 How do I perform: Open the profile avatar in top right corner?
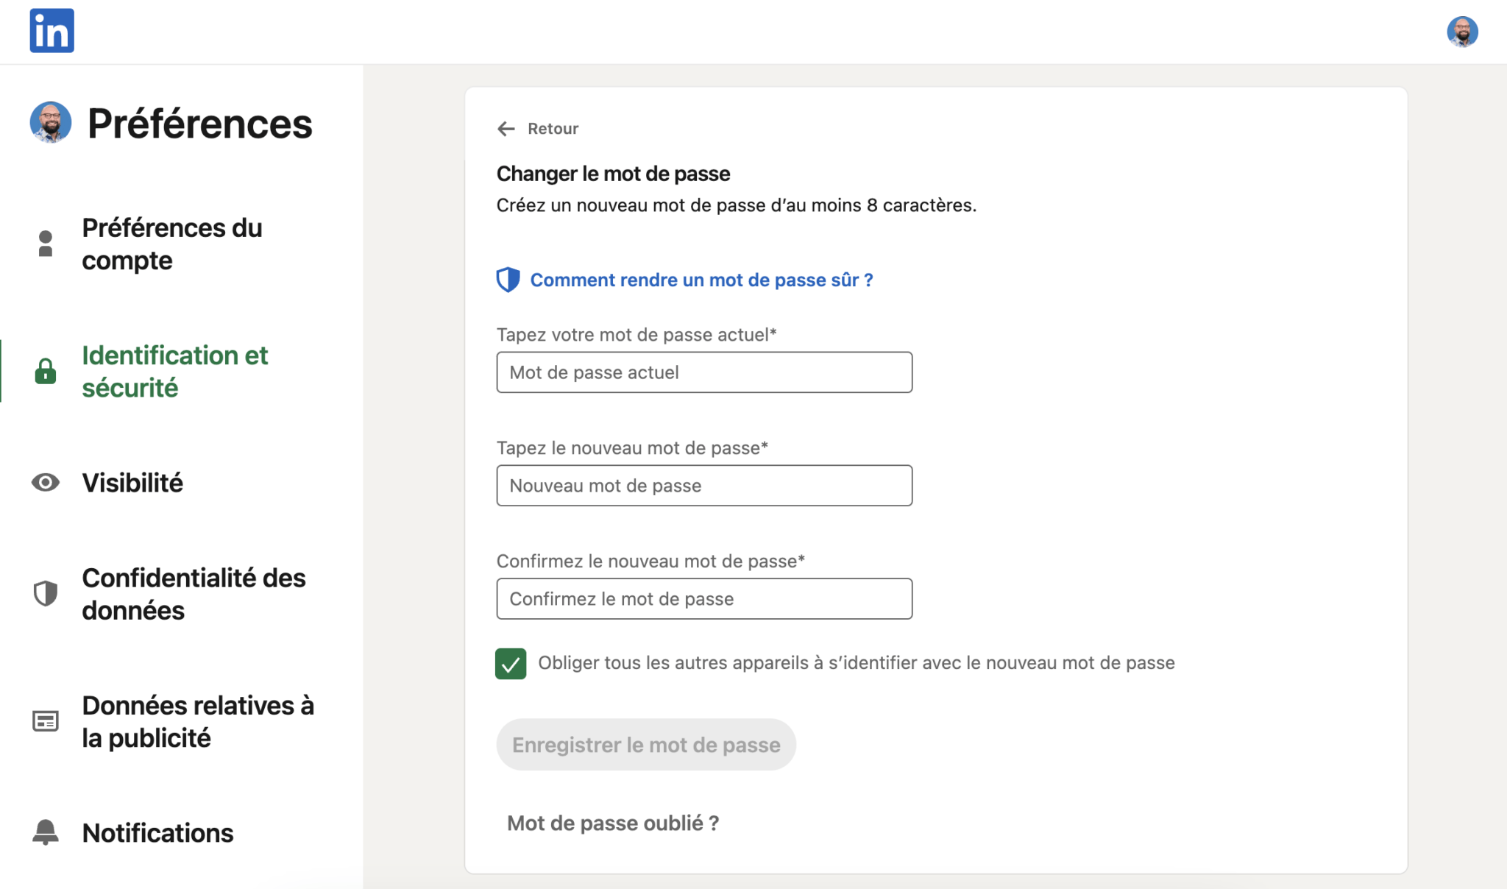(1462, 32)
